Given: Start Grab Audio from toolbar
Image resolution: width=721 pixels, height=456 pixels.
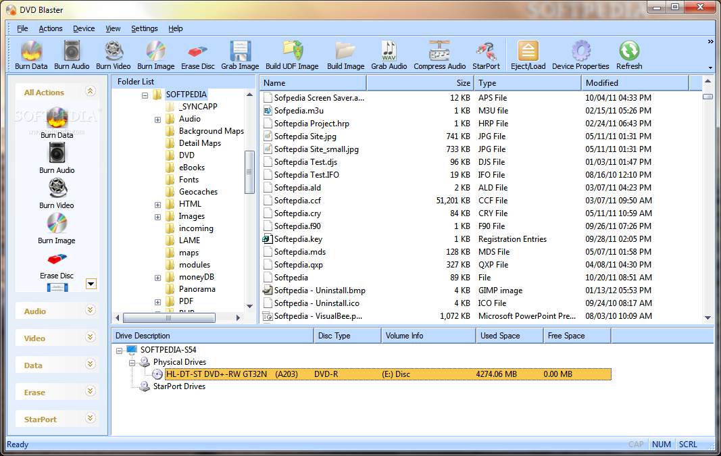Looking at the screenshot, I should coord(389,55).
